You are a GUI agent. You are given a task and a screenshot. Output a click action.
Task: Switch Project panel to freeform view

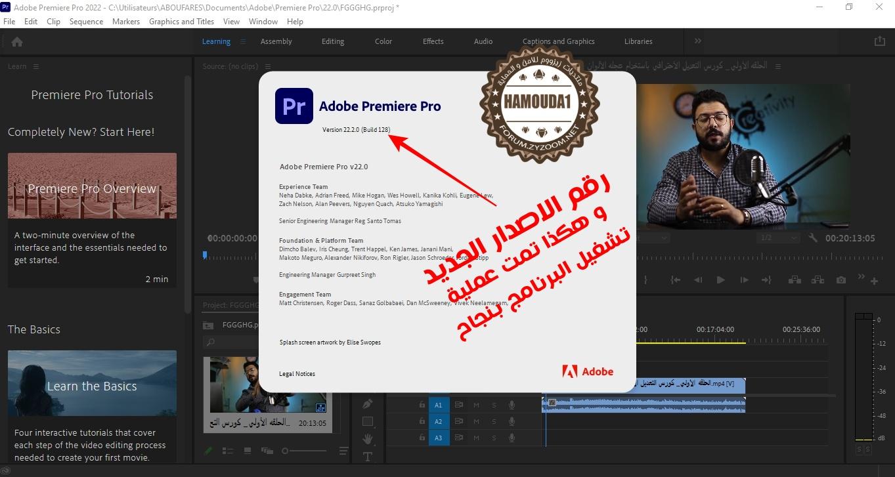[x=267, y=451]
